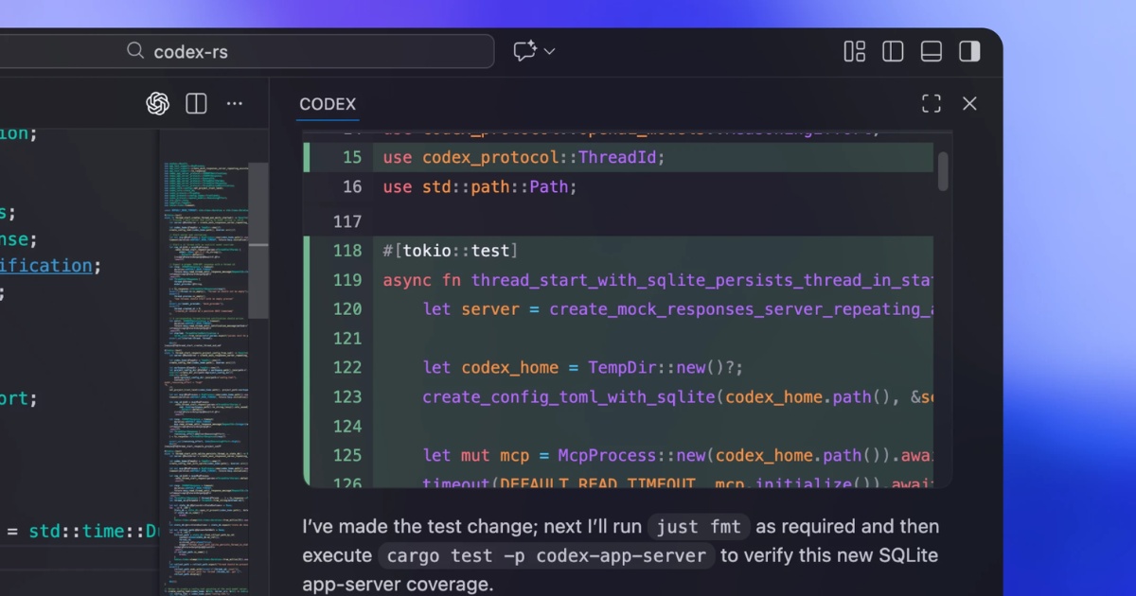Click line 16 use std::path::Path
1136x596 pixels.
[480, 186]
